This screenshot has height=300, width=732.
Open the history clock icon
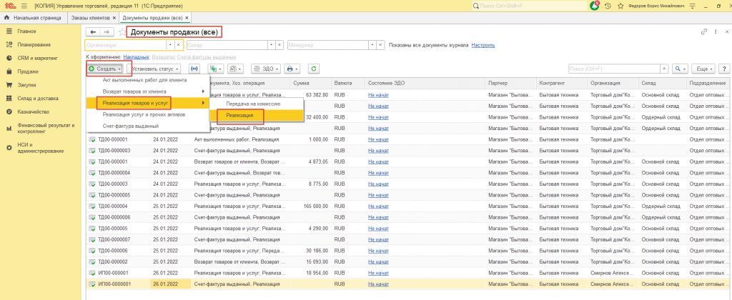click(x=608, y=6)
